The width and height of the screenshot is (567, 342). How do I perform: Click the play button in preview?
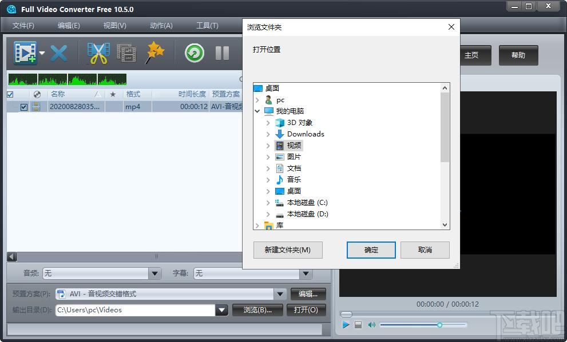pos(346,325)
